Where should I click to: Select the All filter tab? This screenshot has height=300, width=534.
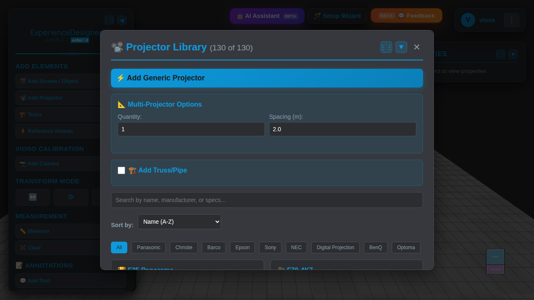click(119, 247)
